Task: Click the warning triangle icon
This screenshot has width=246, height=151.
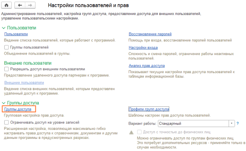Action: (131, 132)
